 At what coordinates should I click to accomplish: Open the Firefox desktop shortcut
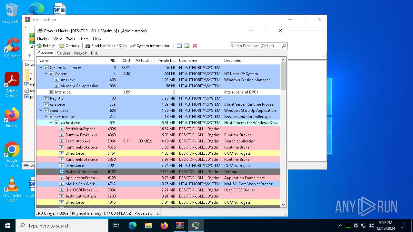coord(12,117)
